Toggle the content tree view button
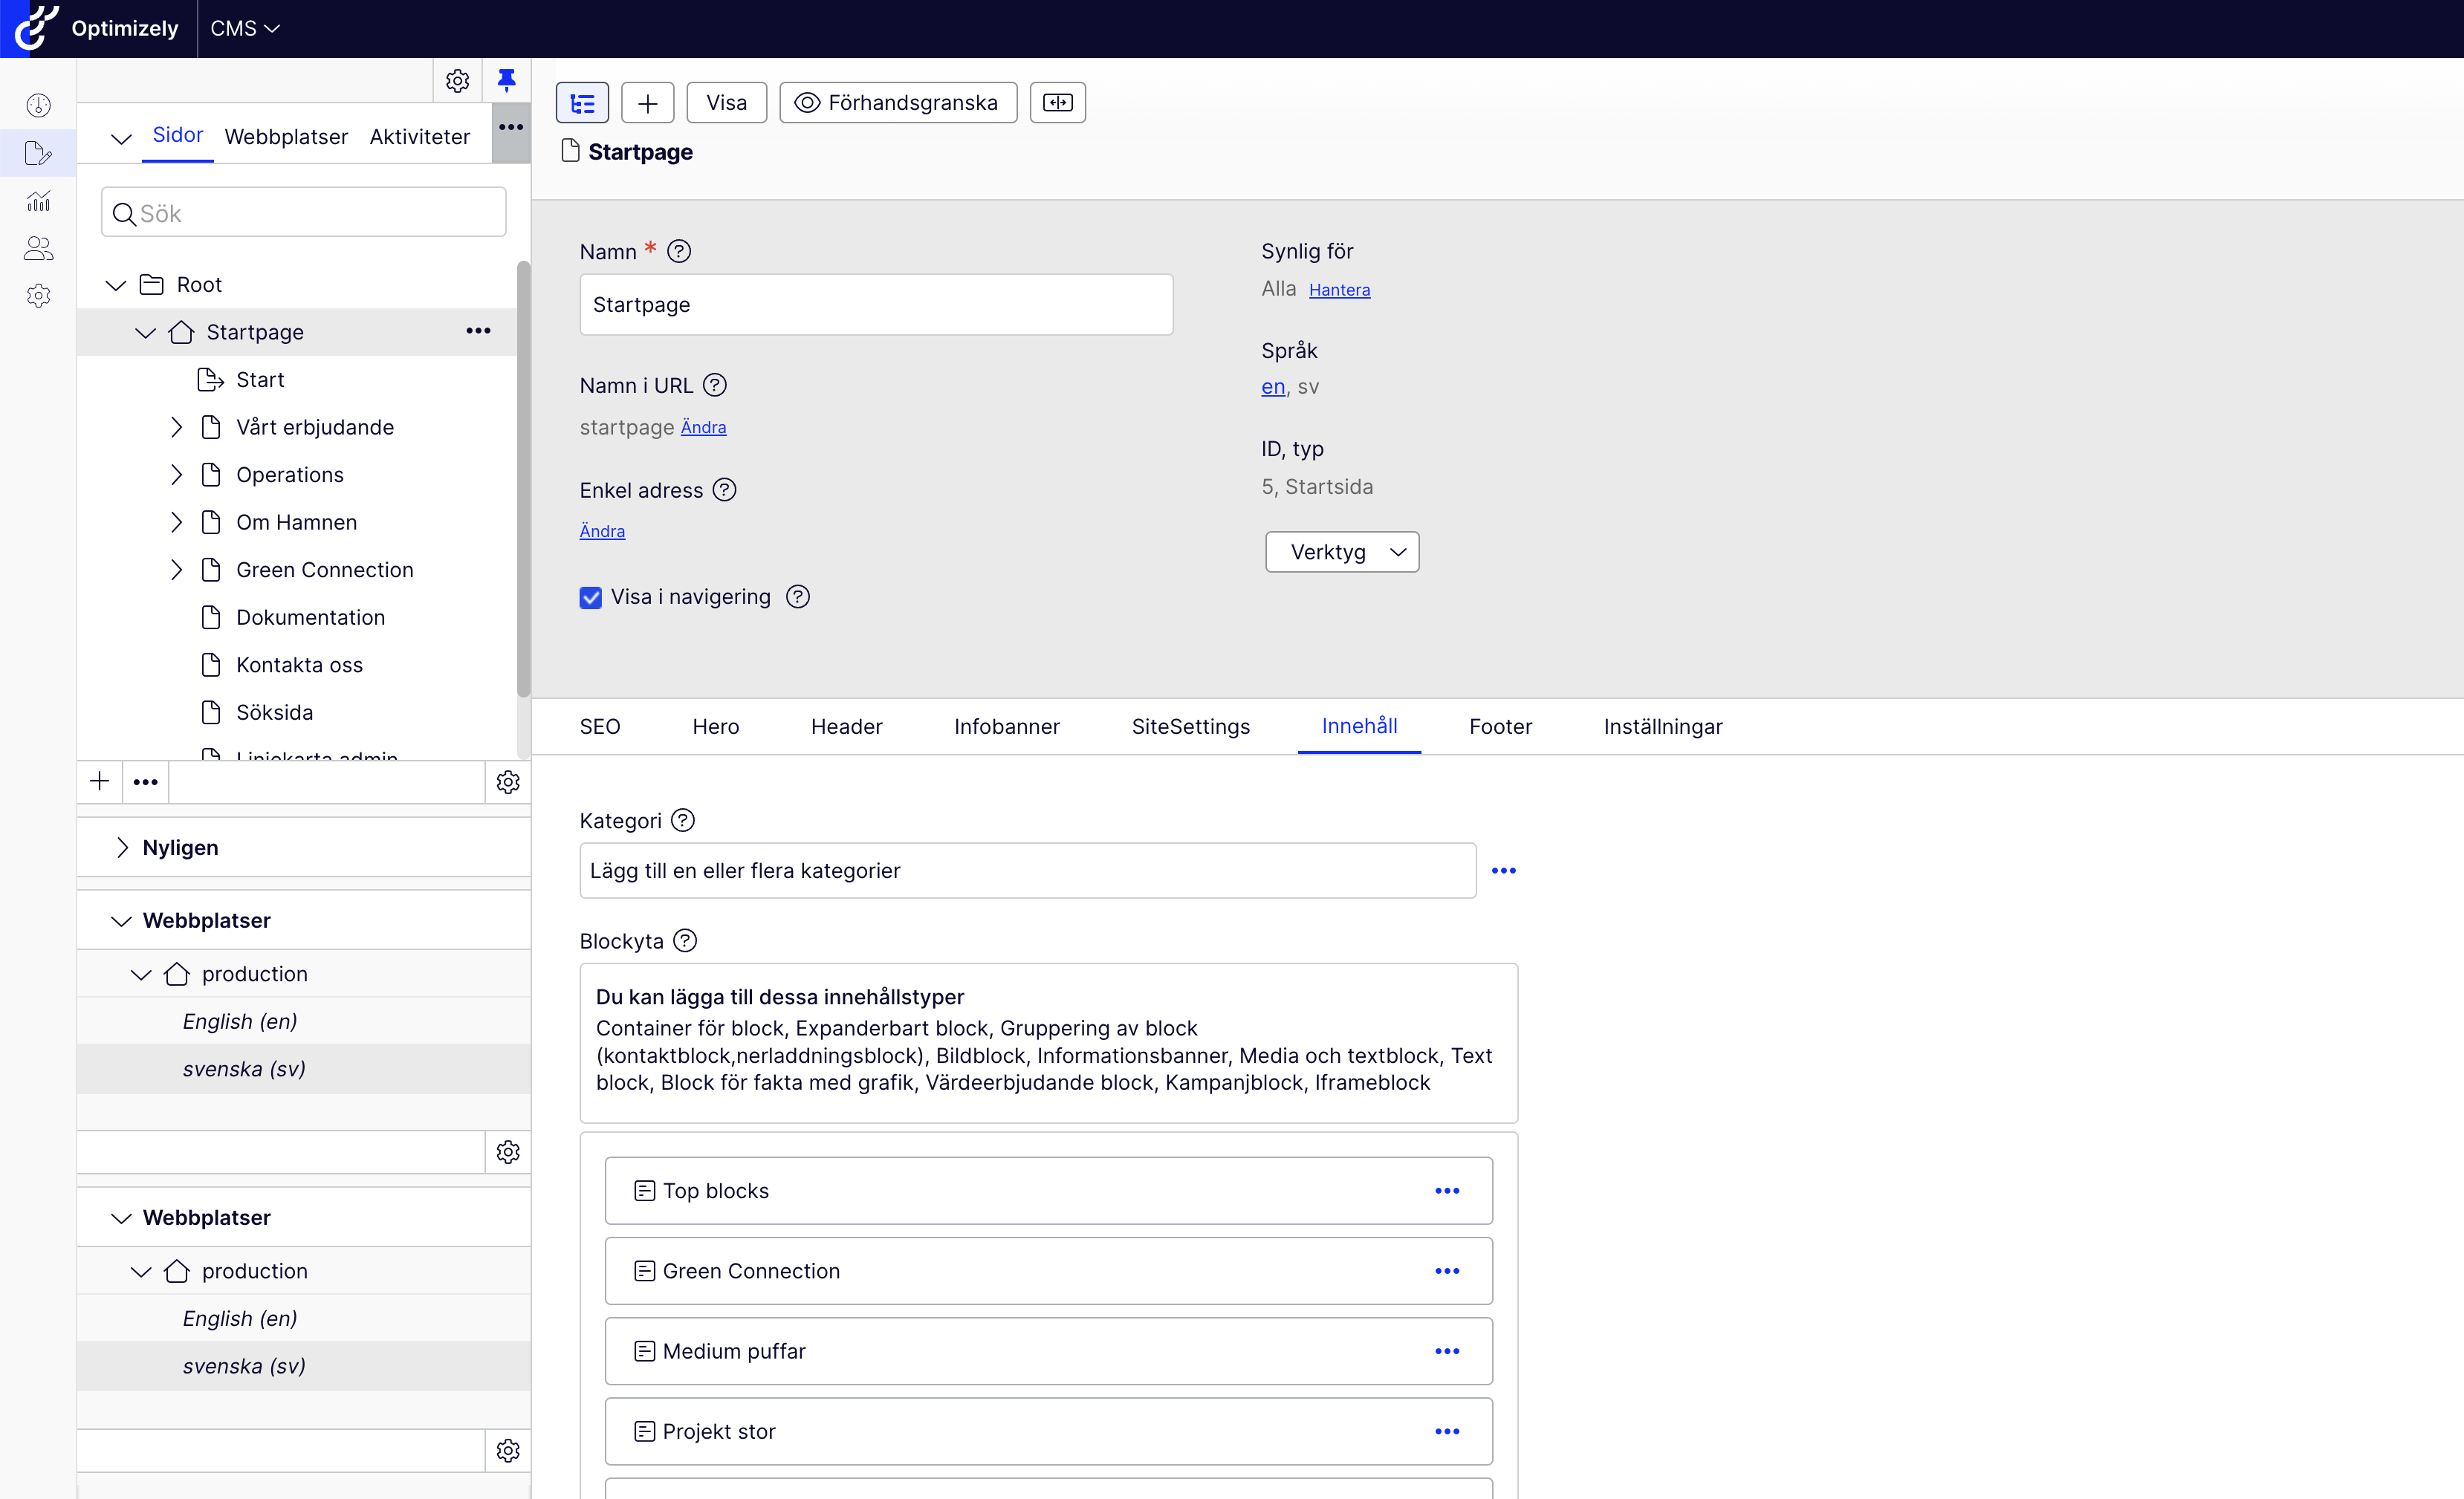The width and height of the screenshot is (2464, 1499). pyautogui.click(x=582, y=103)
